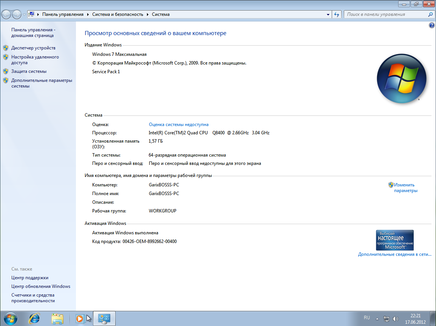Click the shield icon beside Изменить параметры
436x326 pixels.
(x=391, y=185)
